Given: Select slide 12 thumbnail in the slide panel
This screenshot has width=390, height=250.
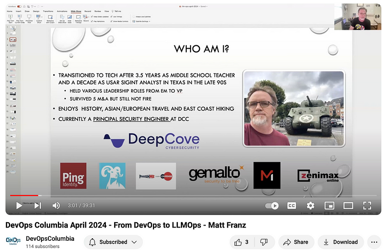Looking at the screenshot, I should 13,94.
